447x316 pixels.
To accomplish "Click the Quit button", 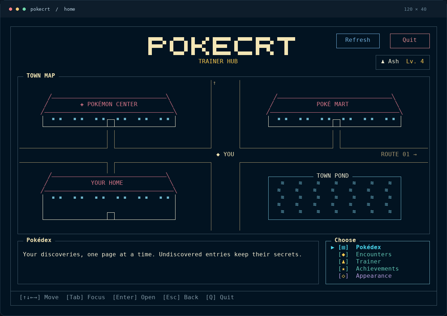I will (410, 41).
